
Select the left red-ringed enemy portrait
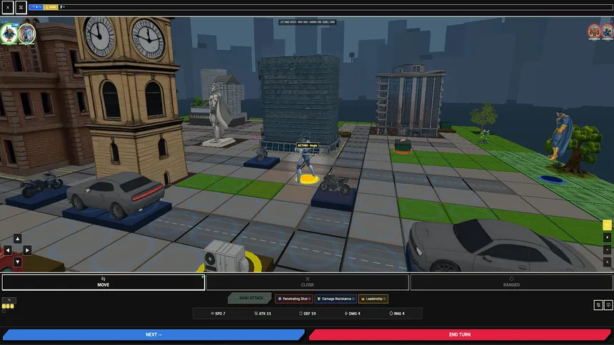(x=594, y=31)
